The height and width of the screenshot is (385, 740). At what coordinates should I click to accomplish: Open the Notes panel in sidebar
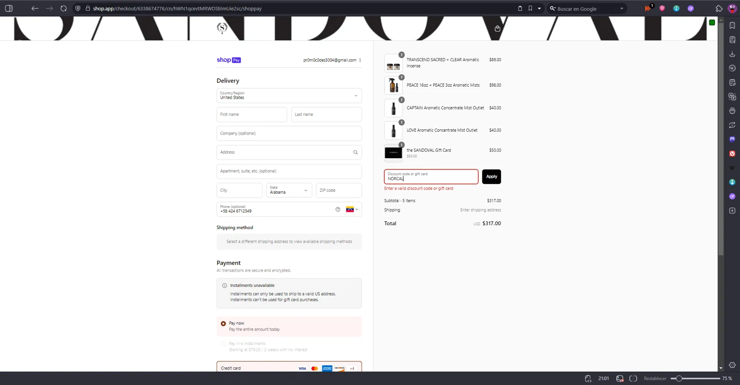732,82
